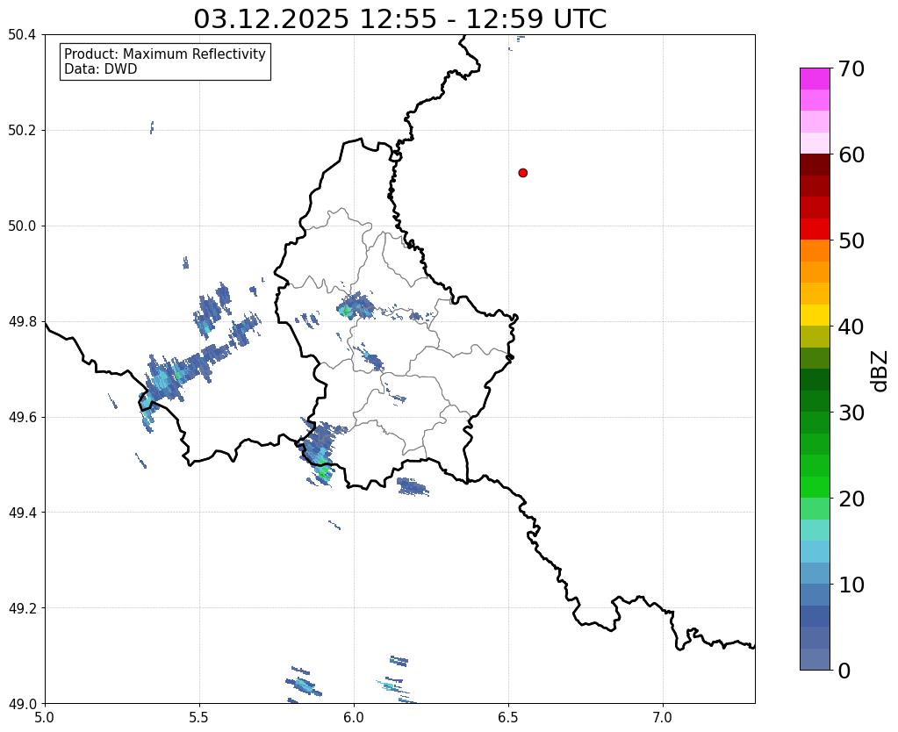
Task: Click the 50.4 latitude tick label
Action: pos(22,35)
